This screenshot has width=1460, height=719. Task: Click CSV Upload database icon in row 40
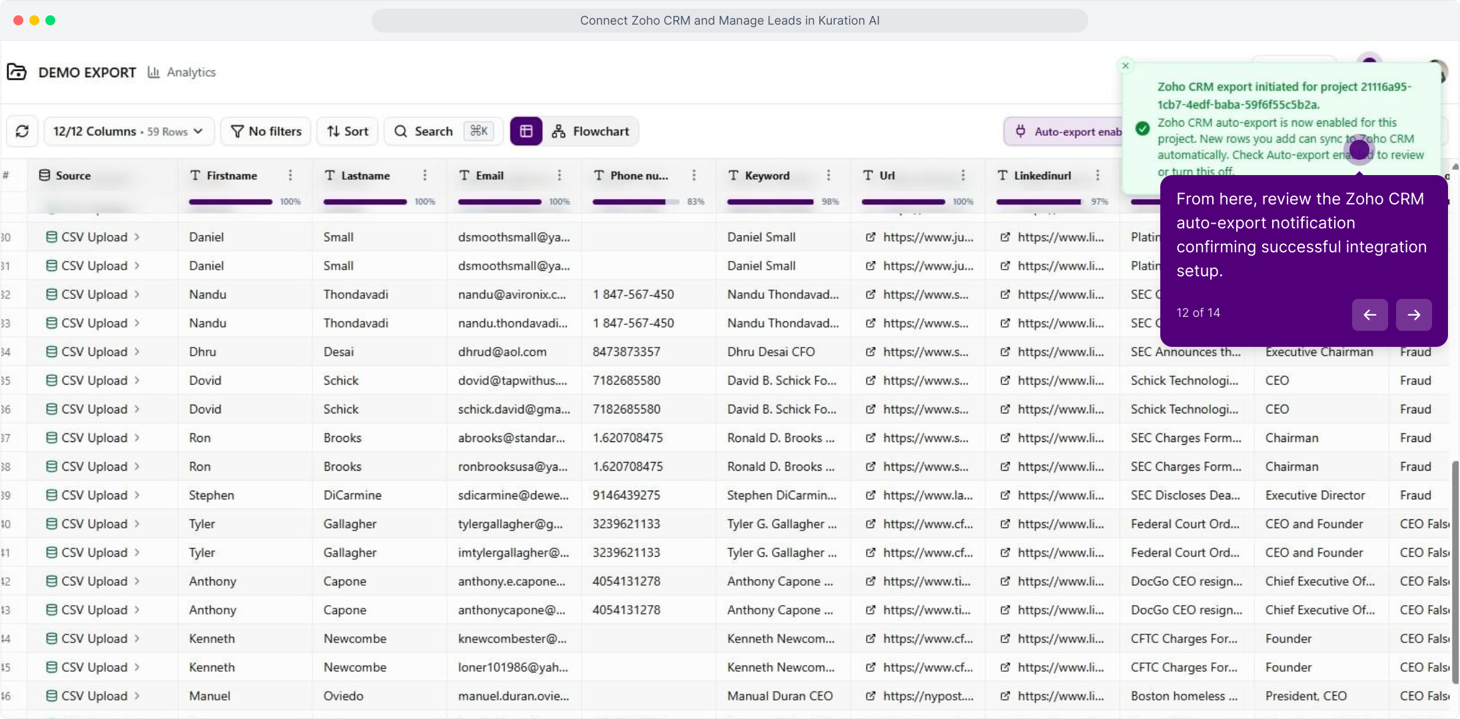pos(51,524)
